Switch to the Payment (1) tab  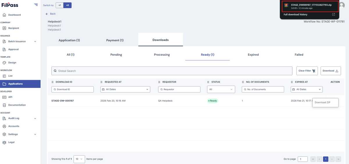click(x=115, y=40)
